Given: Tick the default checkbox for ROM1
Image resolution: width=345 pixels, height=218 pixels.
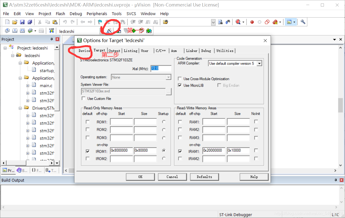Looking at the screenshot, I should 88,122.
